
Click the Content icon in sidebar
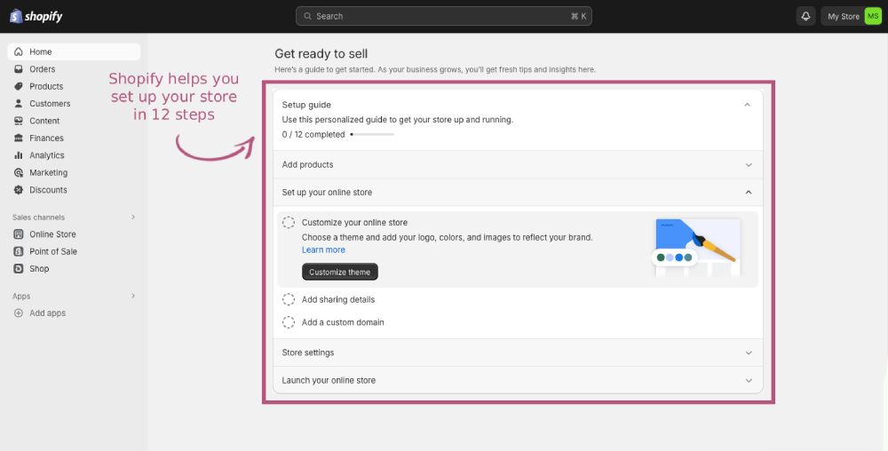pyautogui.click(x=19, y=121)
